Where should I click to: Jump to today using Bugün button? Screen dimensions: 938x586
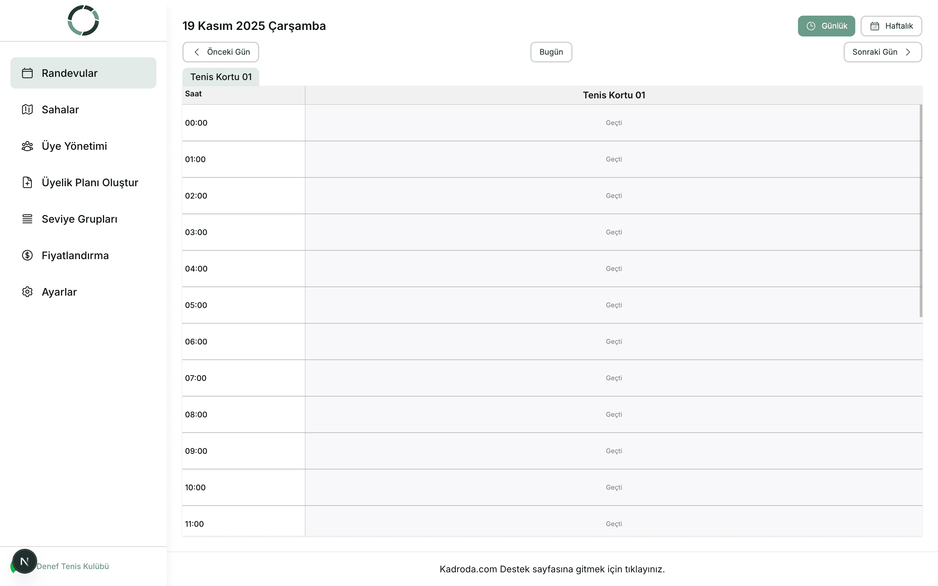pyautogui.click(x=551, y=52)
